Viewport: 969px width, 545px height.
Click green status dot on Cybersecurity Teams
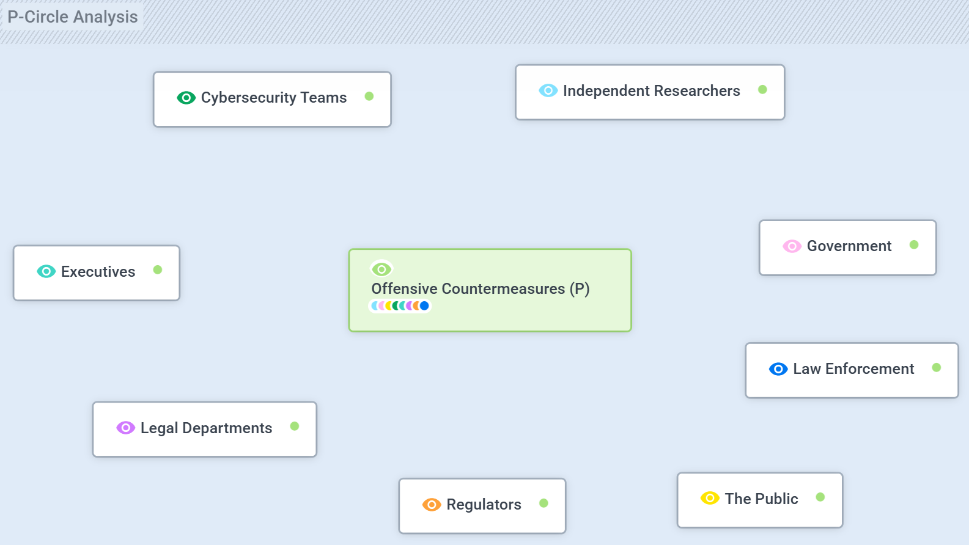pyautogui.click(x=369, y=97)
